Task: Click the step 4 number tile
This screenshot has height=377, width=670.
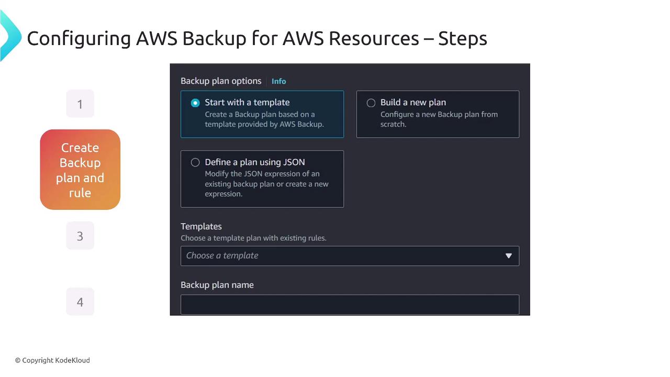Action: pyautogui.click(x=80, y=302)
